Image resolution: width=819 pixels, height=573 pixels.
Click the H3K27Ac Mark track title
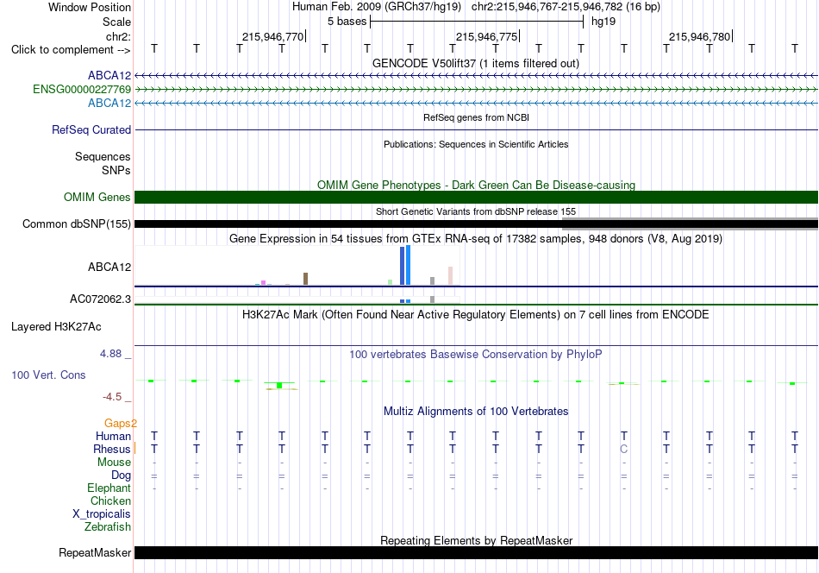click(476, 315)
